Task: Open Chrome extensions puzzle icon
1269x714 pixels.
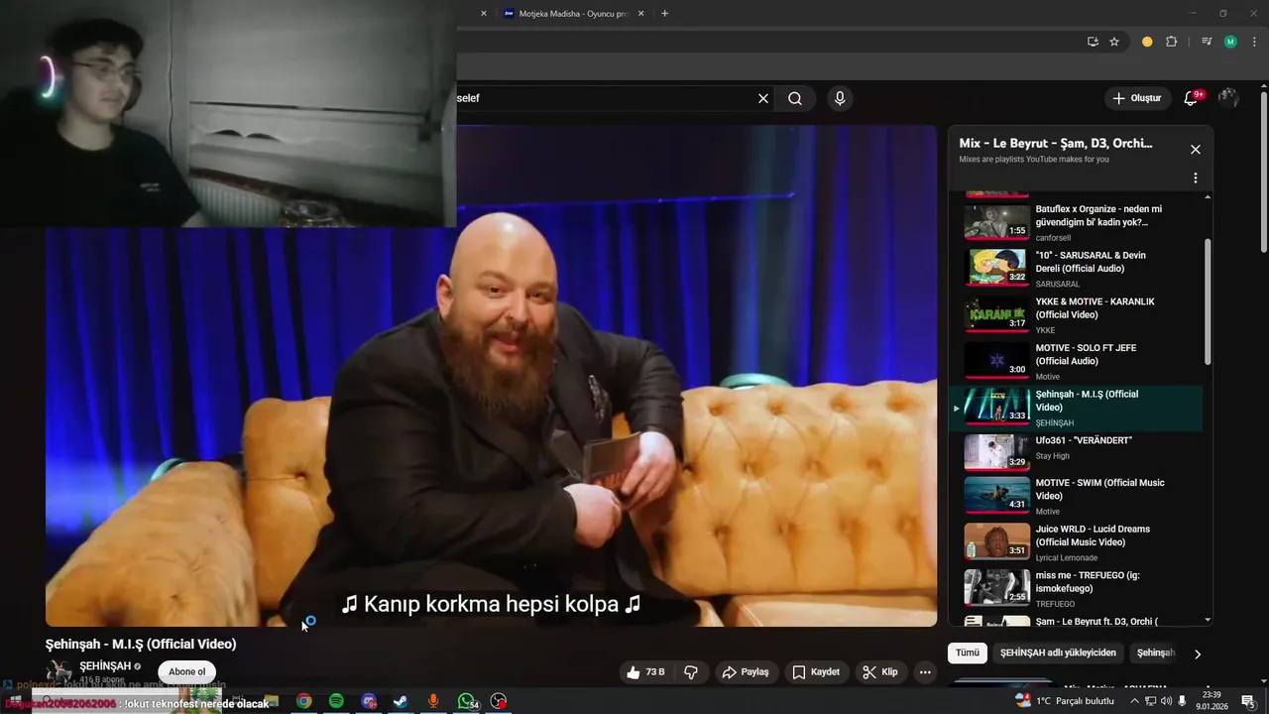Action: click(1171, 42)
